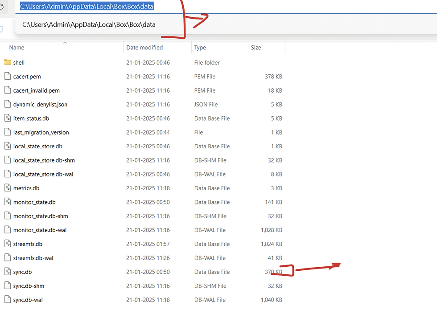Click the 1,028 KB size value
Viewport: 437px width, 326px height.
[x=272, y=230]
